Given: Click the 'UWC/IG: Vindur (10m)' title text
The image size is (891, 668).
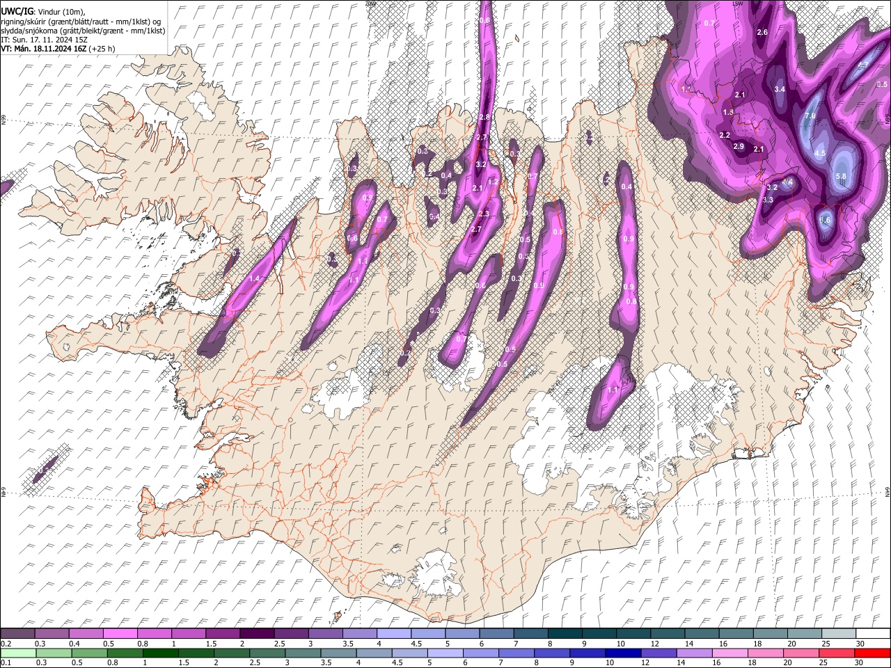Looking at the screenshot, I should point(43,11).
